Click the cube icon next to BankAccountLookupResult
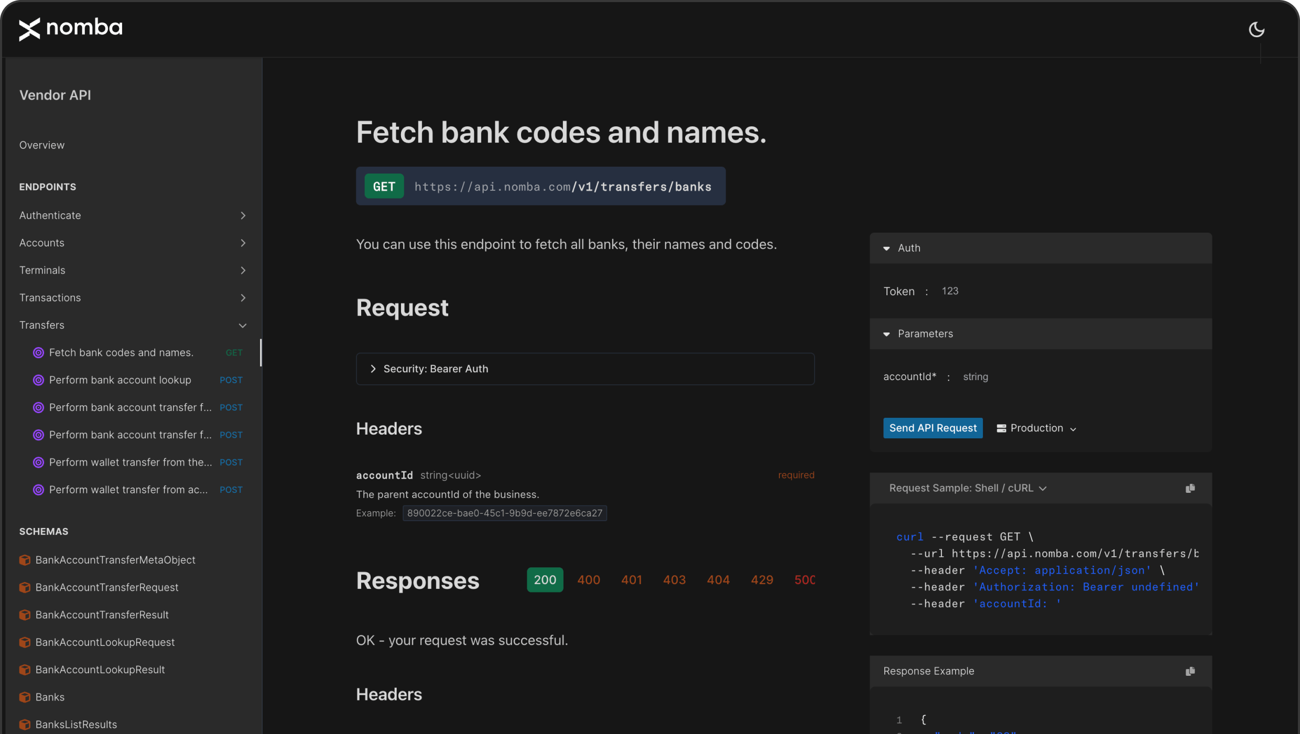1300x734 pixels. [25, 670]
